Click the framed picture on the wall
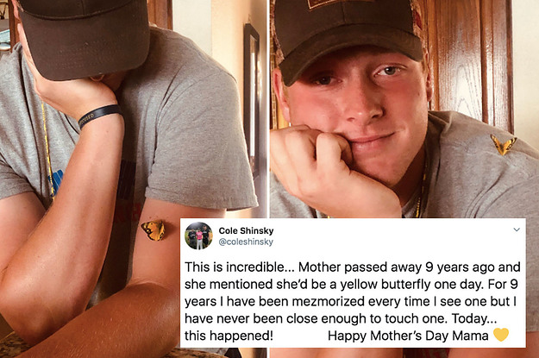The width and height of the screenshot is (539, 358). tap(252, 100)
